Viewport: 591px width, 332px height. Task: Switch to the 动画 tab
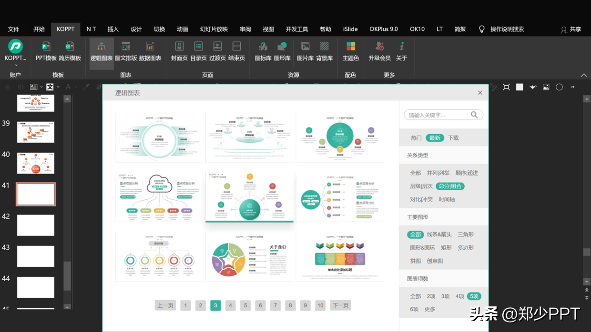183,29
